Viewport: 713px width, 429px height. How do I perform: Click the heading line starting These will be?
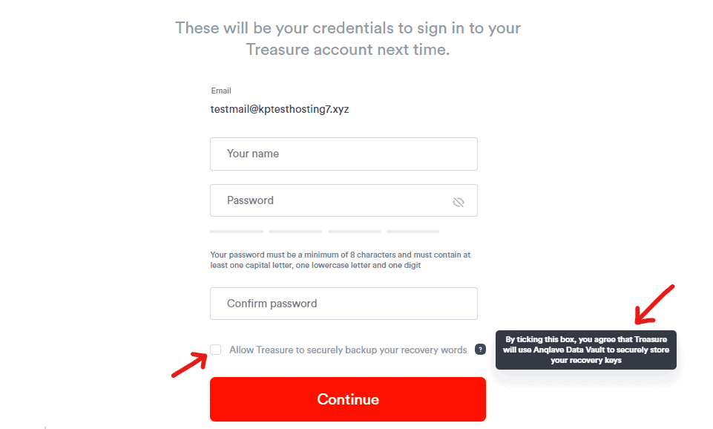point(348,27)
